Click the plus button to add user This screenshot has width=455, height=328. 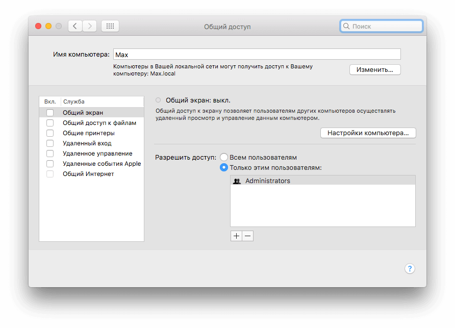236,236
